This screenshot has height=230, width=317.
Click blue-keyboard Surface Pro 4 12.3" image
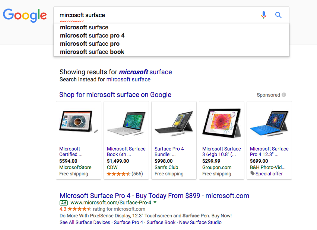269,123
